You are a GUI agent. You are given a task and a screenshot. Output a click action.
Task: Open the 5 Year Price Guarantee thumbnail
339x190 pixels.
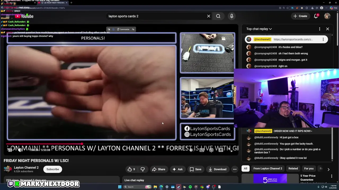[270, 179]
